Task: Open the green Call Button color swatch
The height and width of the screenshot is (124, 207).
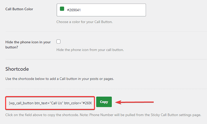Action: 62,9
